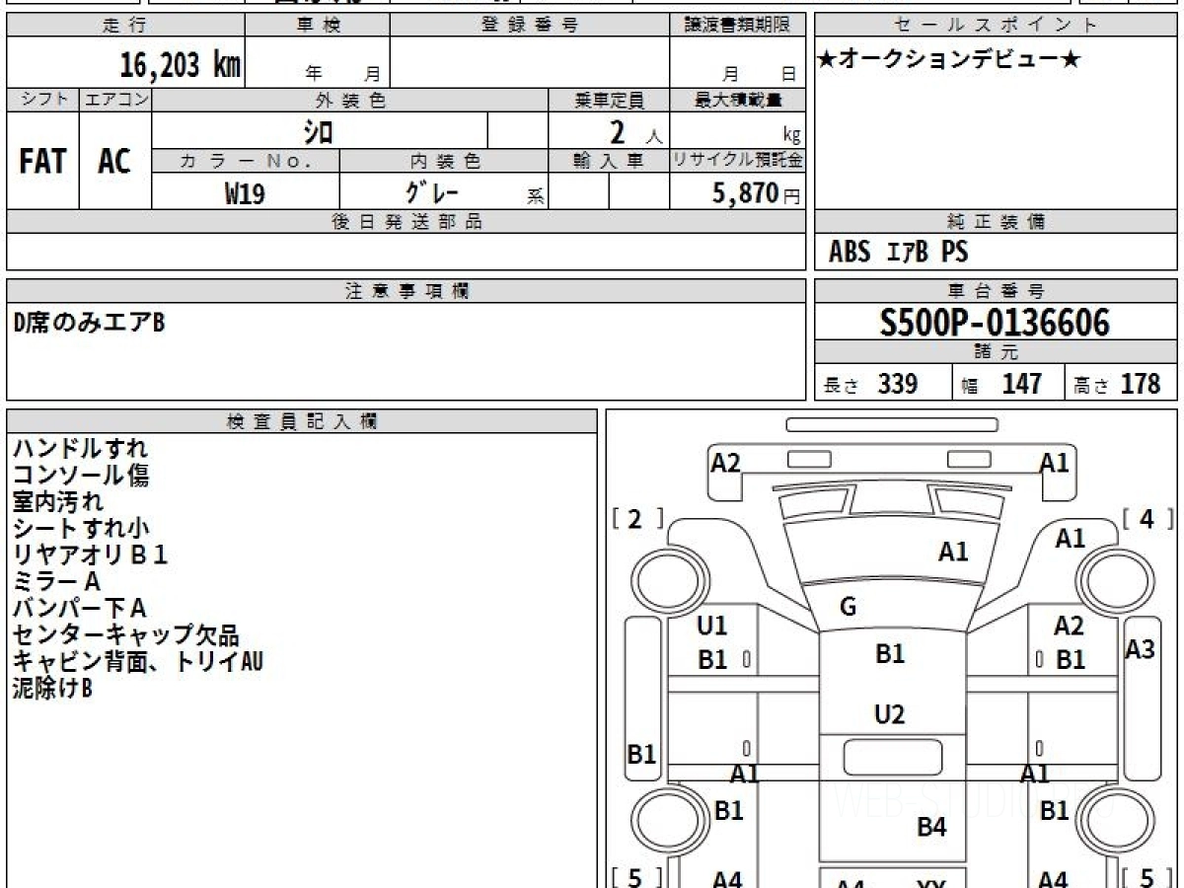Click the カラーNo. label
Screen dimensions: 1184x888
[246, 161]
